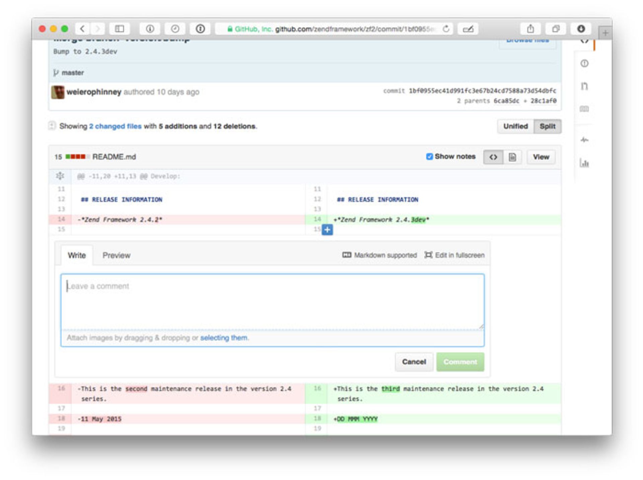Screen dimensions: 643x480
Task: Show the rendered diff with the document icon
Action: coord(512,157)
